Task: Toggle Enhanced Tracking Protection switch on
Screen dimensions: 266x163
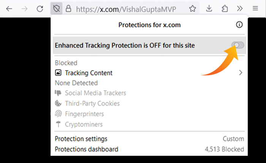Action: tap(238, 45)
